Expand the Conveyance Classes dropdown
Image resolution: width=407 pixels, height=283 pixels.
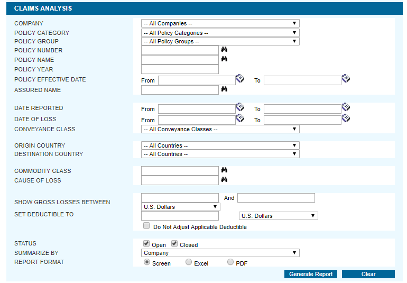coord(220,129)
